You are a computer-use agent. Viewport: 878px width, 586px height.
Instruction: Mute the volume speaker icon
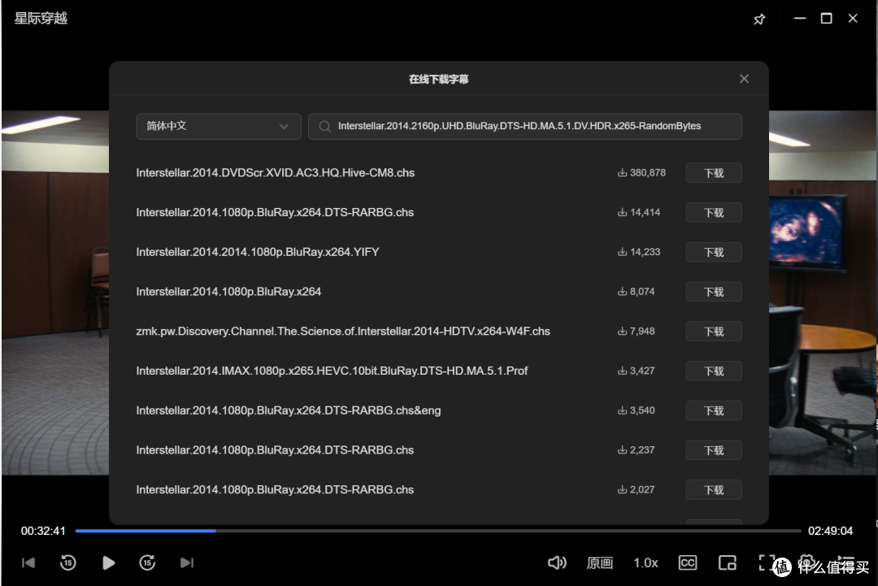[x=557, y=562]
